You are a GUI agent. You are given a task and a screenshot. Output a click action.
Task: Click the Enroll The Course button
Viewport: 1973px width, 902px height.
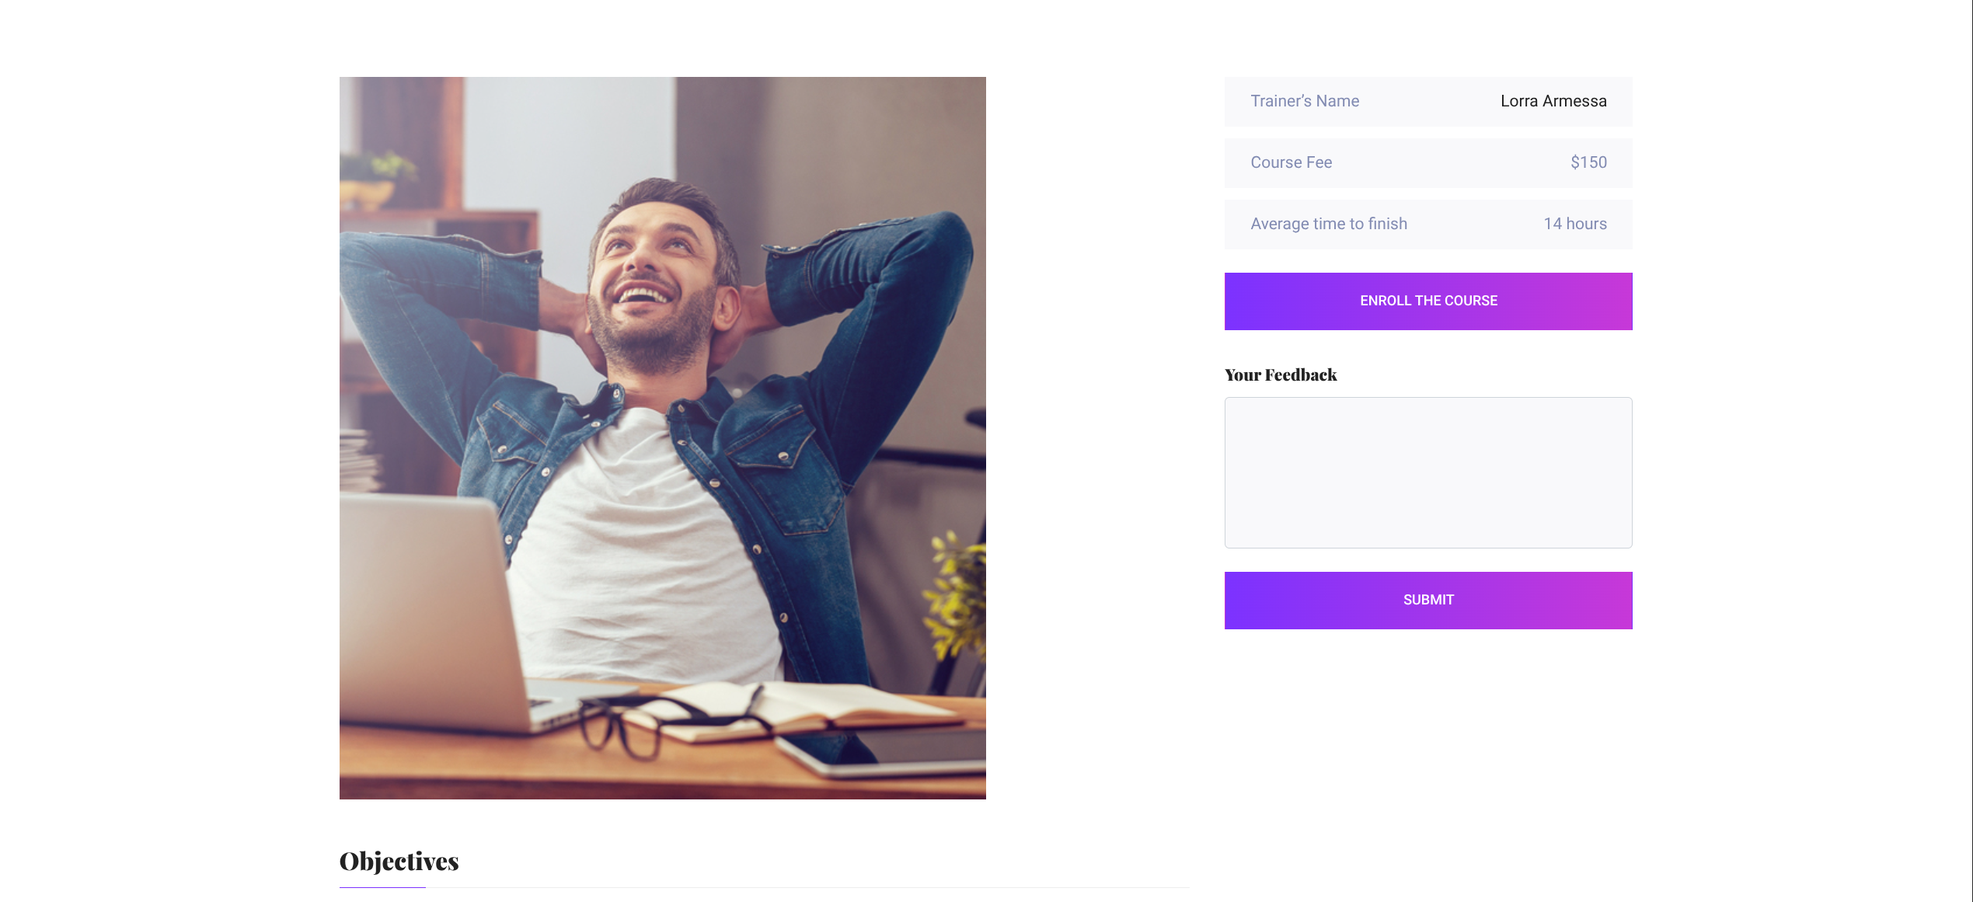[1428, 301]
